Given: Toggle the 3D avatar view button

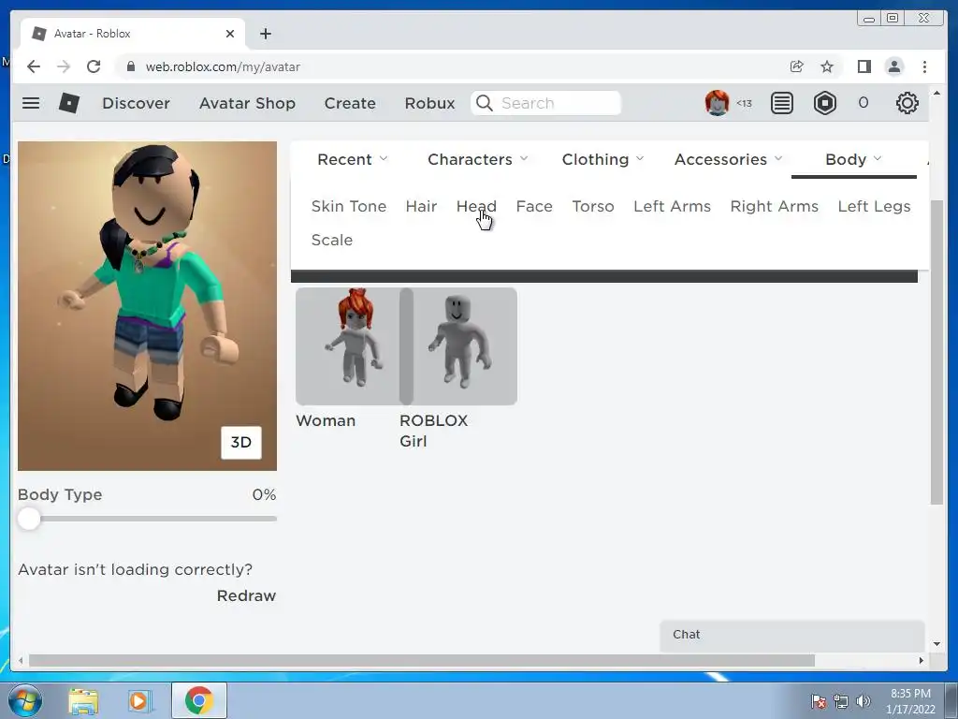Looking at the screenshot, I should tap(240, 442).
